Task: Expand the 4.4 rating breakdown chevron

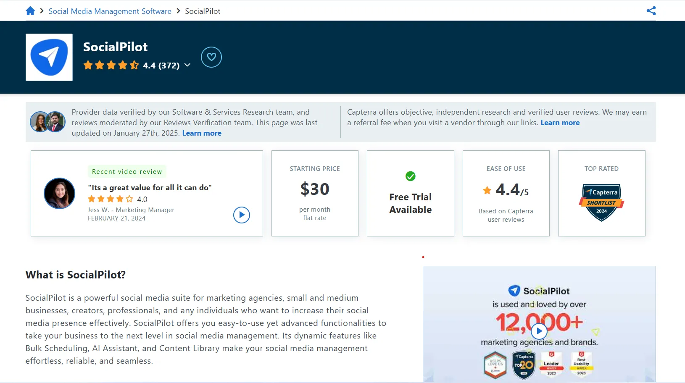Action: pos(187,66)
